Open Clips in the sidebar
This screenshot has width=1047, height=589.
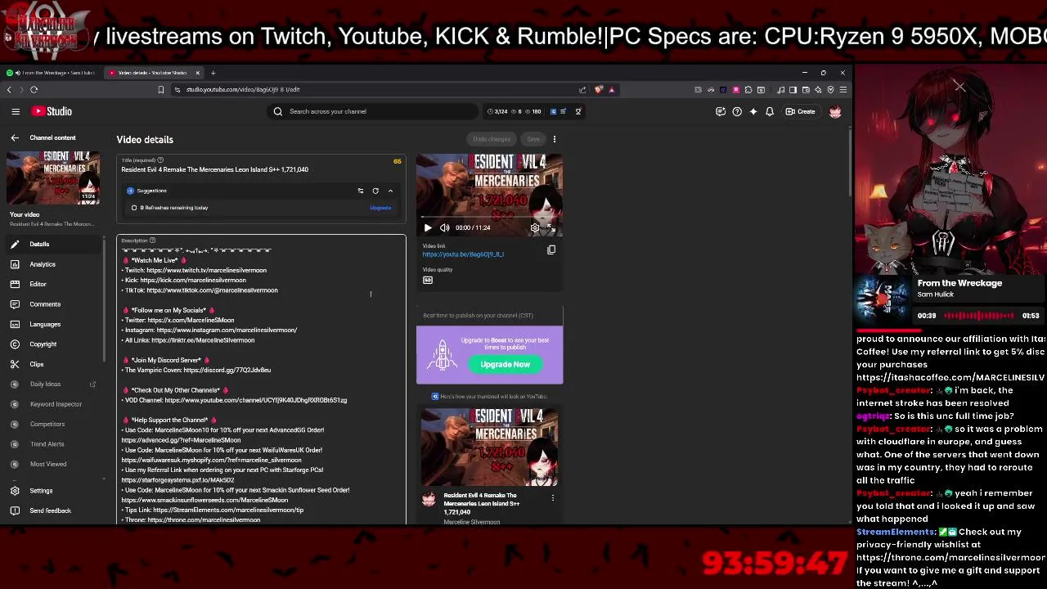click(x=53, y=364)
